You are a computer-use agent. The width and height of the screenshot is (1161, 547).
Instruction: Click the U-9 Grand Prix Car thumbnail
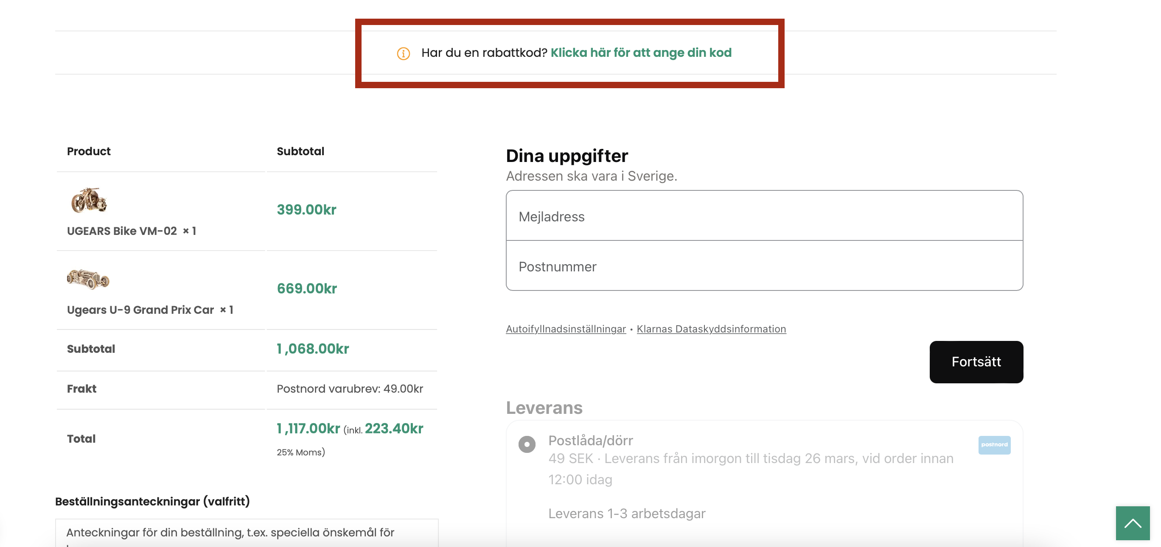click(88, 279)
